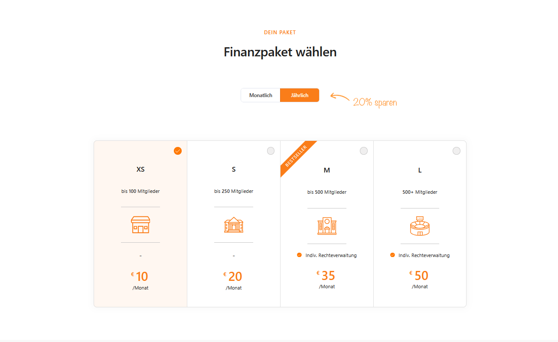The width and height of the screenshot is (558, 342).
Task: Switch billing to Monatlich
Action: click(261, 95)
